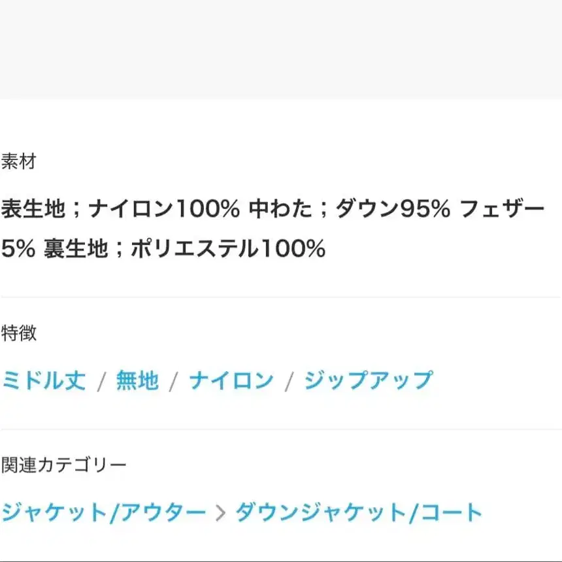The width and height of the screenshot is (562, 562).
Task: Select the 無地 feature tag
Action: click(137, 380)
